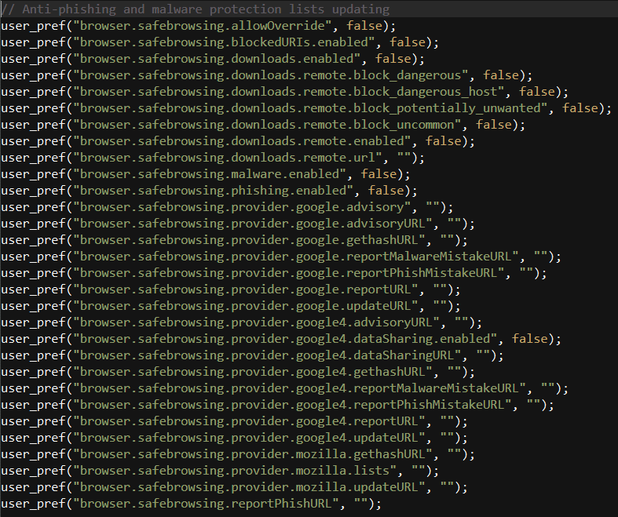Select the provider.mozilla.lists line

[220, 471]
